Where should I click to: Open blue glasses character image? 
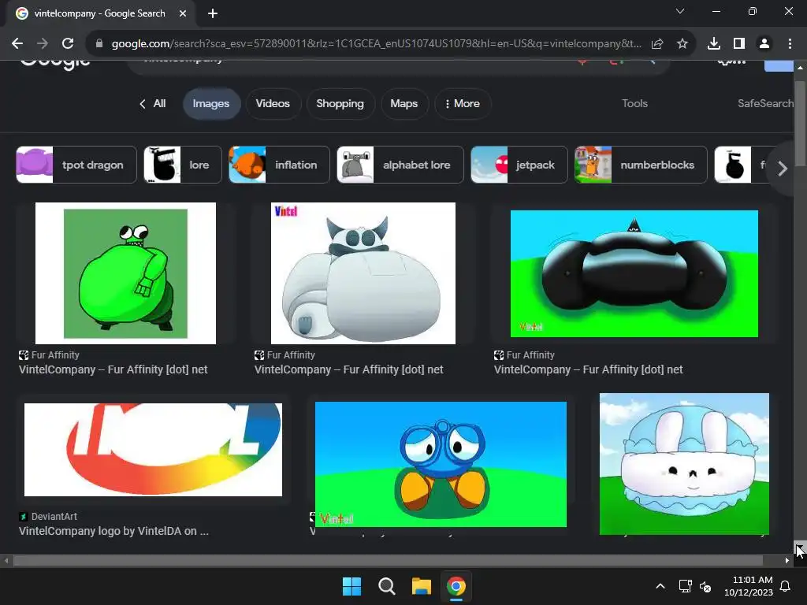pos(441,464)
